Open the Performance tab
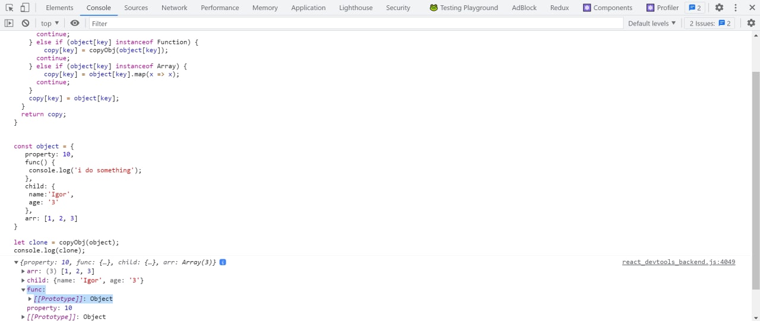This screenshot has height=321, width=760. (220, 8)
